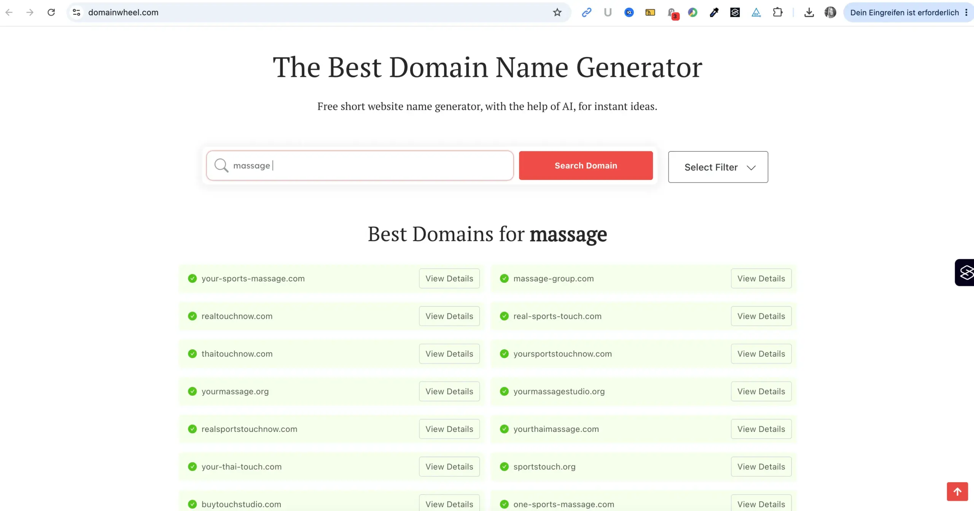974x511 pixels.
Task: Click the green check beside yourmassage.org
Action: 193,391
